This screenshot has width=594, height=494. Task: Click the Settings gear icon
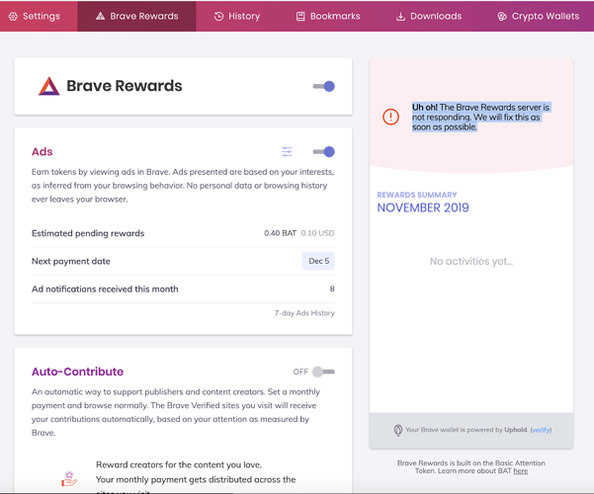click(x=13, y=16)
